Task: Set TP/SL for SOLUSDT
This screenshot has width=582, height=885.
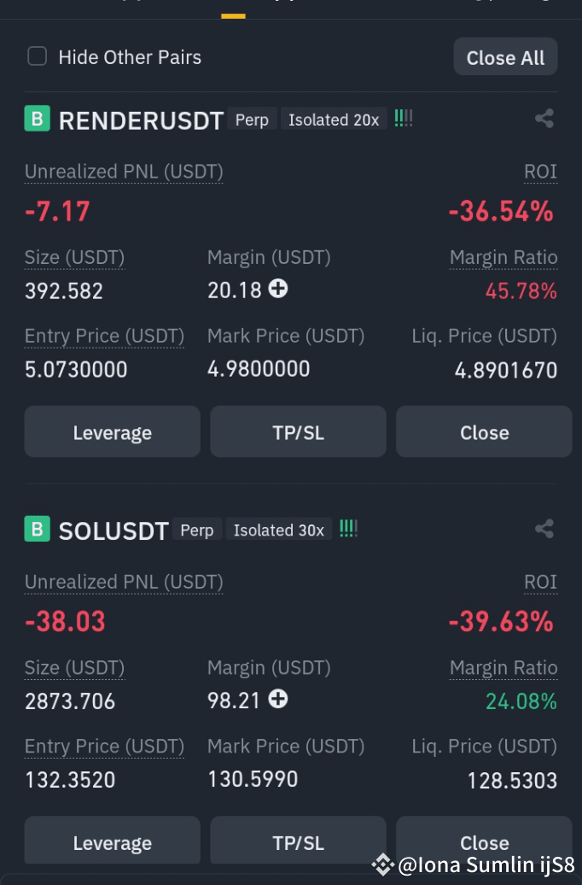Action: (x=298, y=842)
